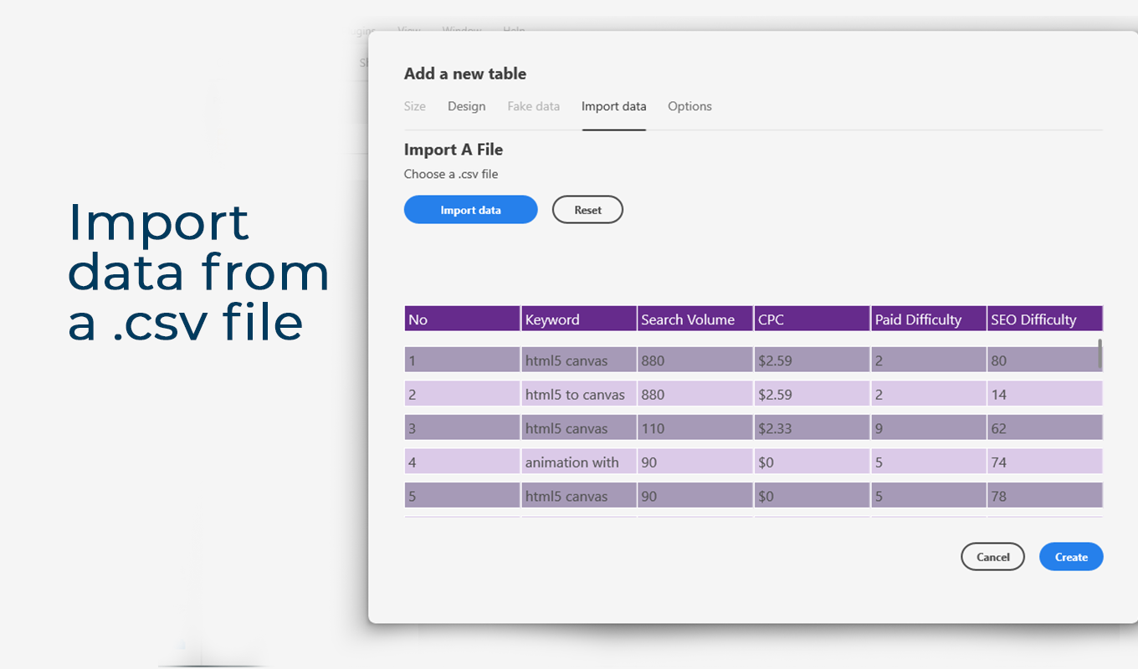The image size is (1138, 669).
Task: Select the No column header cell
Action: (x=463, y=319)
